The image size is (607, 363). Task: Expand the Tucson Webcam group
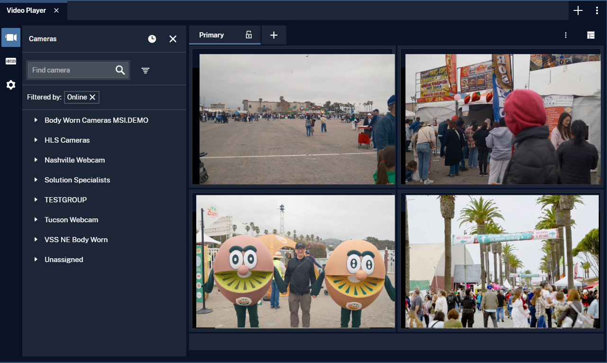36,220
